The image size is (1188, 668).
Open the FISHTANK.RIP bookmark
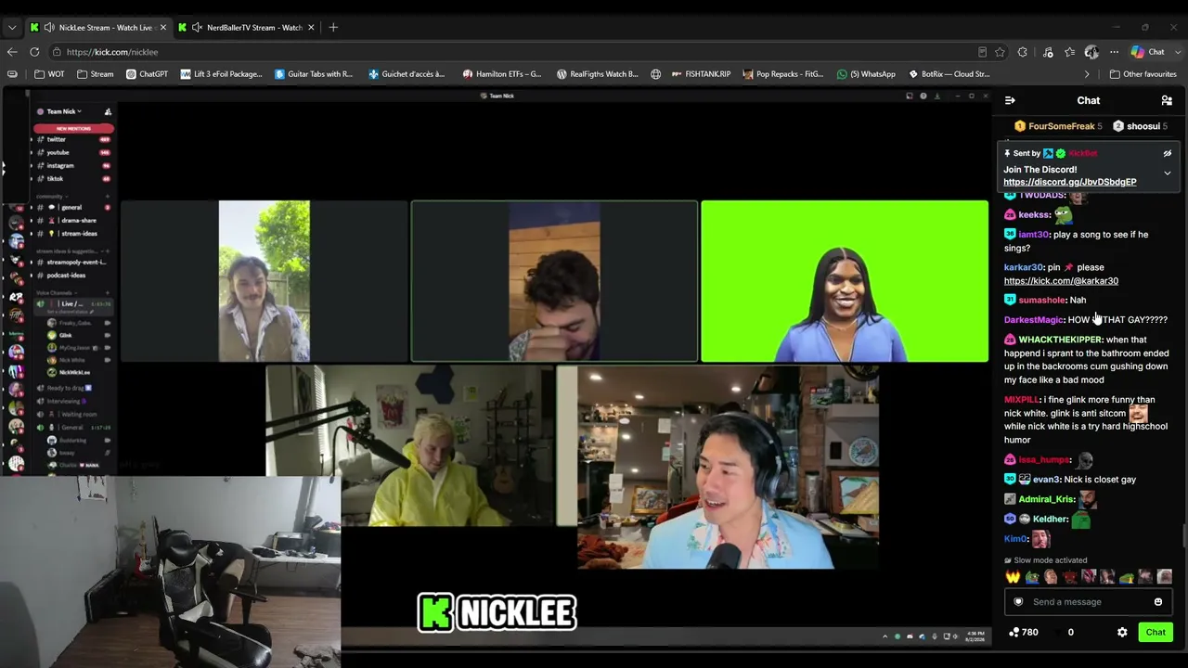(x=701, y=74)
